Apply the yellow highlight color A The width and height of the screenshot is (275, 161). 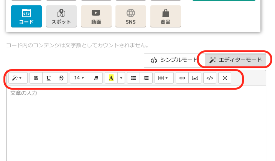[111, 78]
